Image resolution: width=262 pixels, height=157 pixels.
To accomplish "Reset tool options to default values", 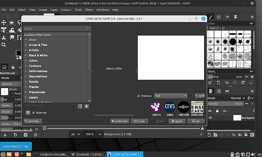I will (36, 135).
